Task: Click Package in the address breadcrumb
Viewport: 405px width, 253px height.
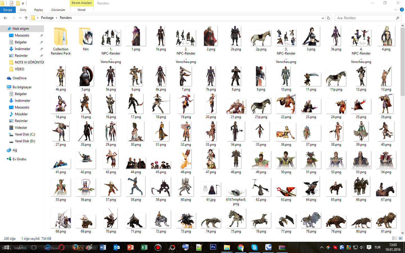Action: 47,18
